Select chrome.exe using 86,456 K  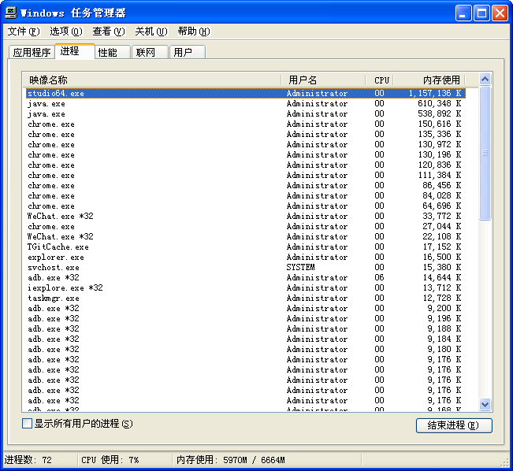click(246, 185)
